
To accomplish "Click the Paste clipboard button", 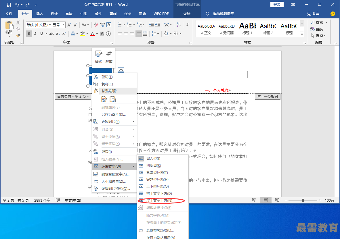I will pos(9,28).
